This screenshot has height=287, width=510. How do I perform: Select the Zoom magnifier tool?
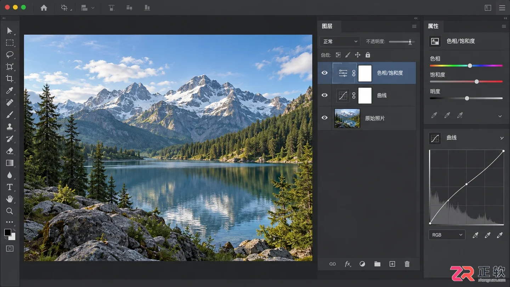pos(10,211)
